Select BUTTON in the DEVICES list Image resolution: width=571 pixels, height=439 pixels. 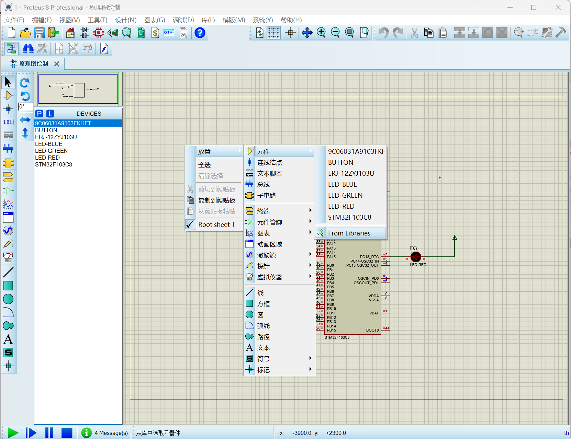(x=78, y=130)
